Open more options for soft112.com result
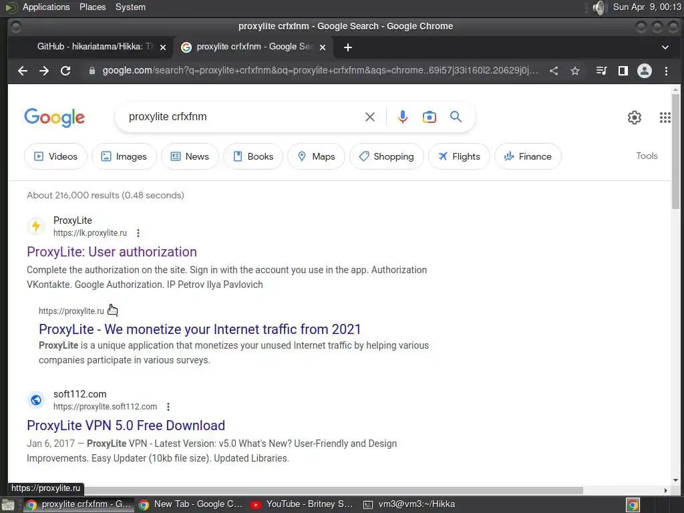The image size is (684, 513). 168,407
